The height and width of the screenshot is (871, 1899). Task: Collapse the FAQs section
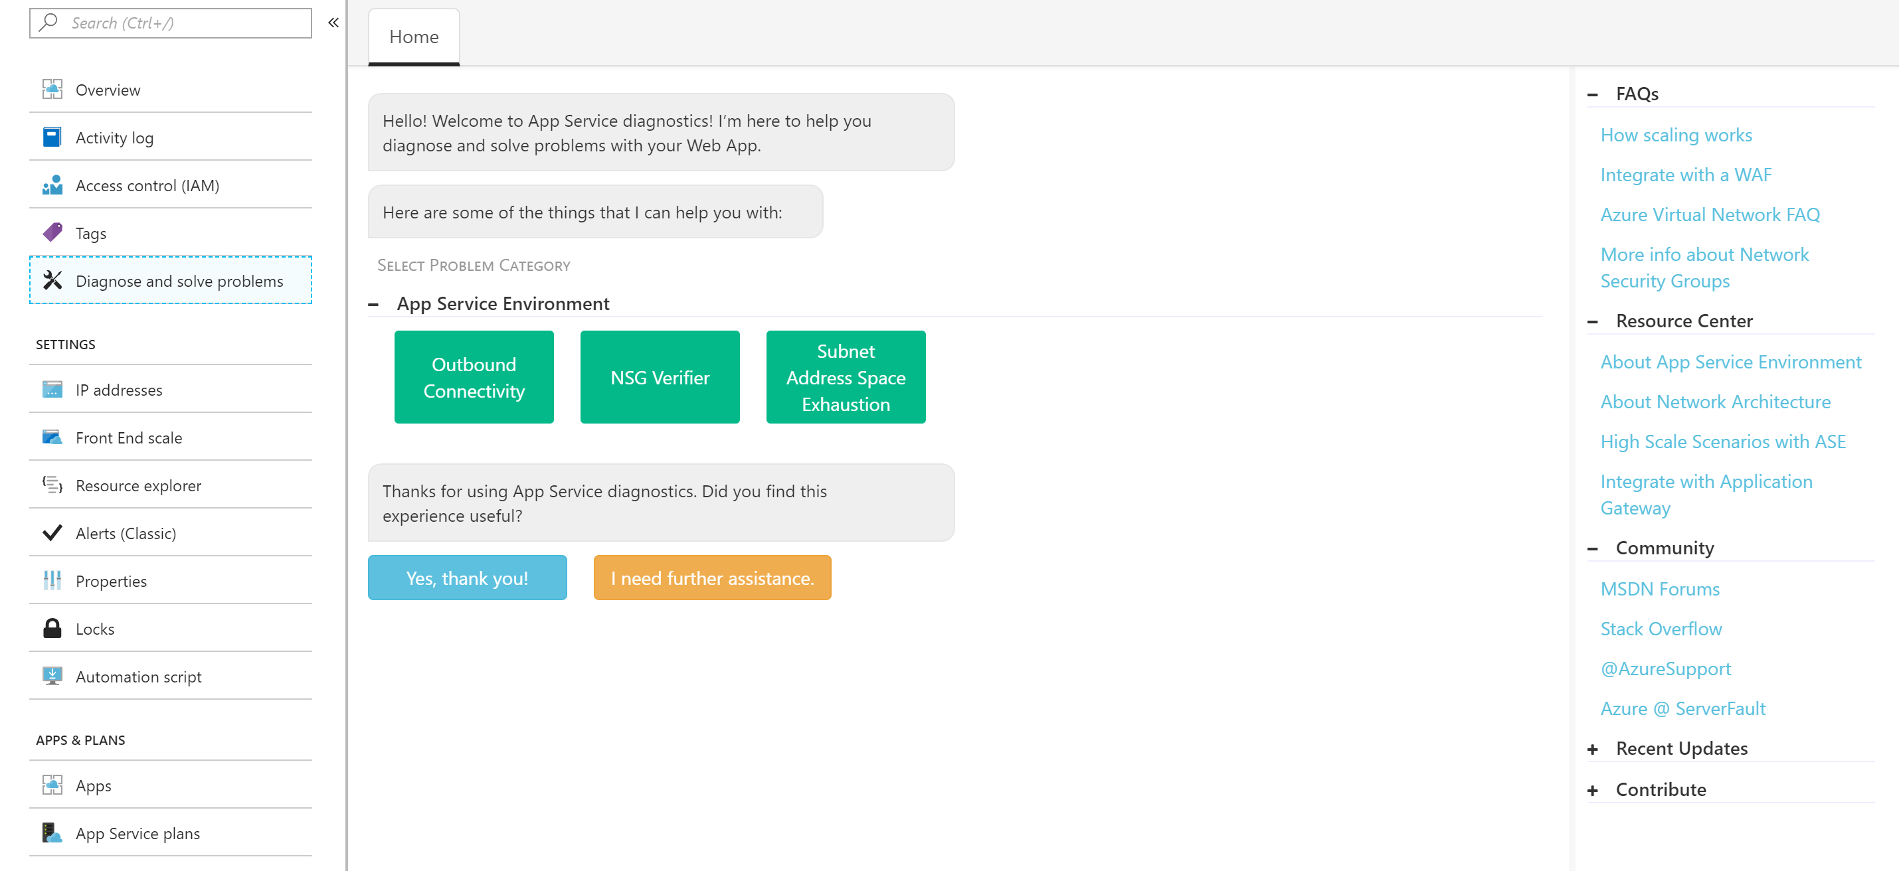tap(1592, 94)
